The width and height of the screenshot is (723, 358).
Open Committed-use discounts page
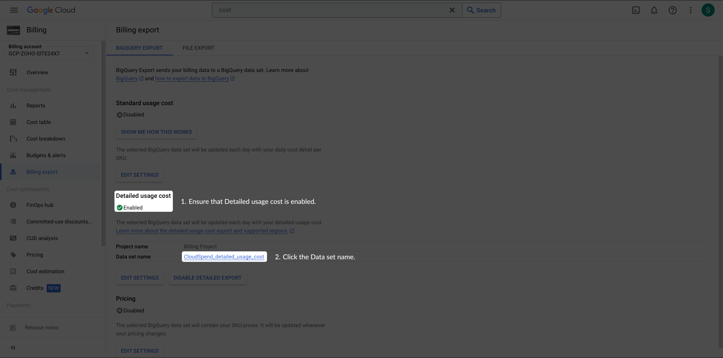click(59, 222)
